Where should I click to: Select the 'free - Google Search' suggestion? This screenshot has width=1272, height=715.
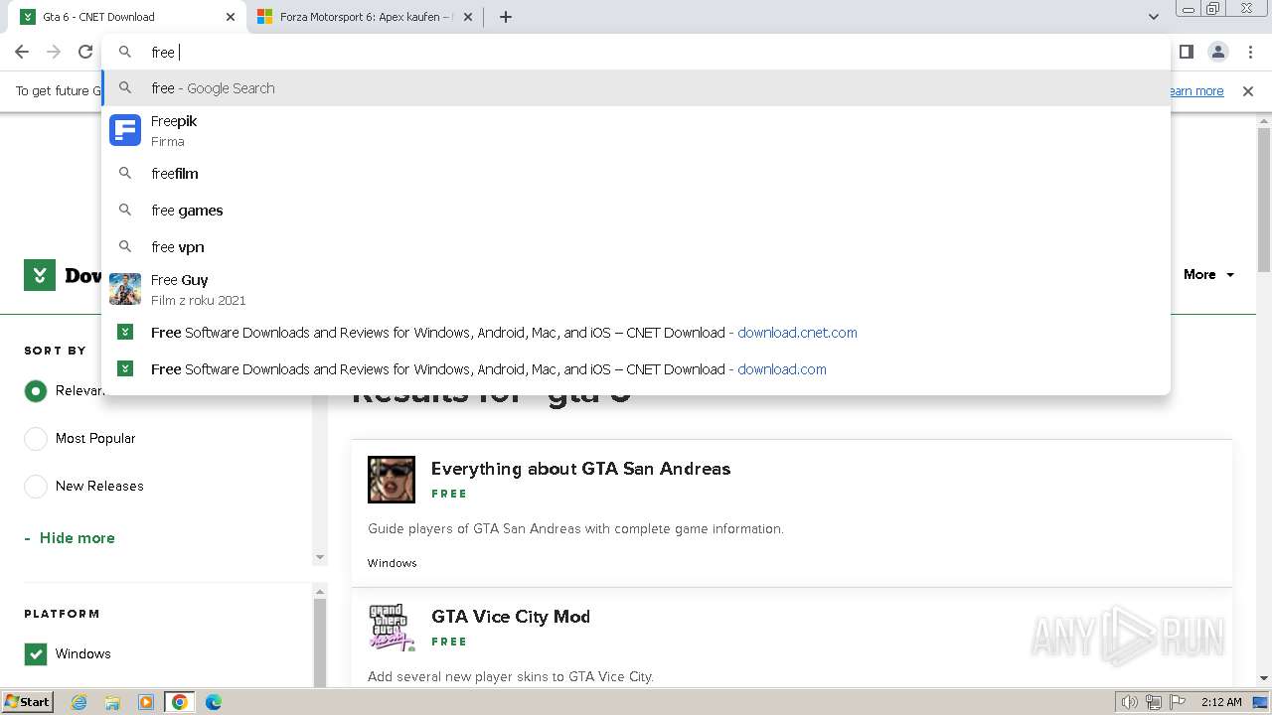point(636,88)
